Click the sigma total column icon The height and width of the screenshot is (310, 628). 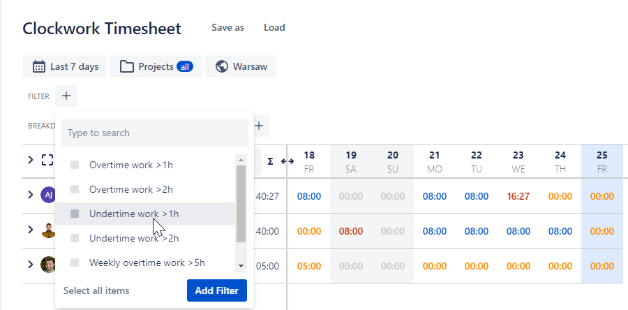(270, 161)
